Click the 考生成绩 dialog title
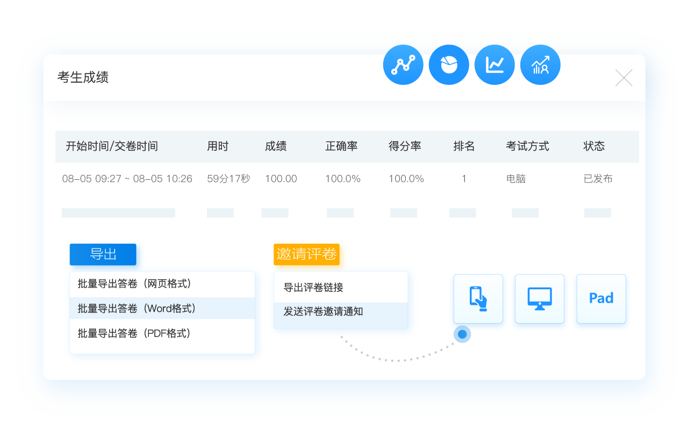This screenshot has height=424, width=688. pyautogui.click(x=83, y=77)
